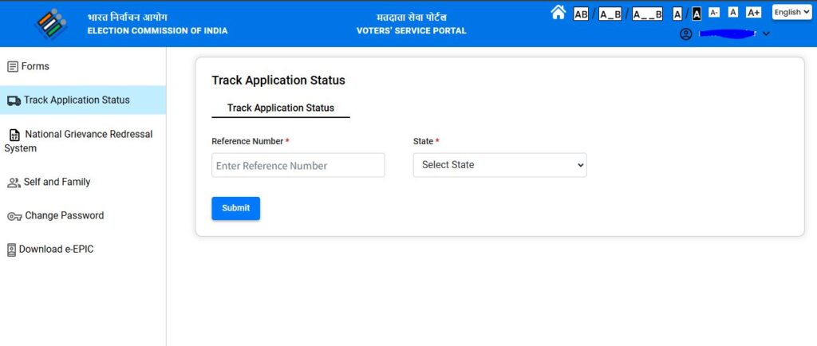Expand the user account chevron menu
The height and width of the screenshot is (346, 817).
[766, 33]
